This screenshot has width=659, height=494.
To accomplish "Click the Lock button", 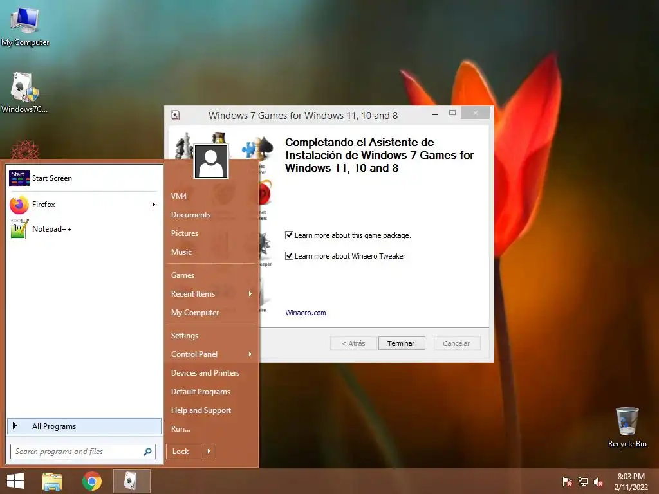I will pos(185,452).
